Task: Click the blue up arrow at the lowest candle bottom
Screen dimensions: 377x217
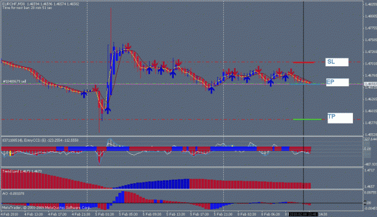Action: (107, 110)
